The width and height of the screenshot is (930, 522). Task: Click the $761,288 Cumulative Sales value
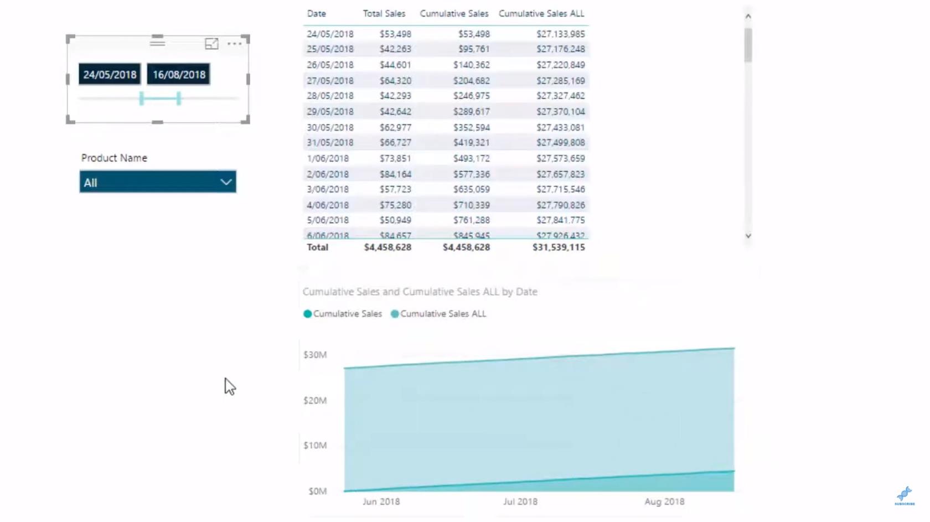(472, 220)
